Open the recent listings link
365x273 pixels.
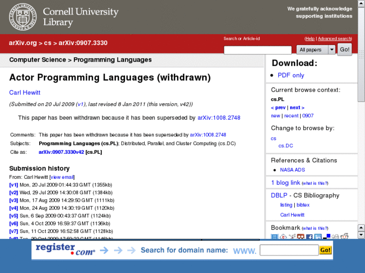(x=291, y=116)
